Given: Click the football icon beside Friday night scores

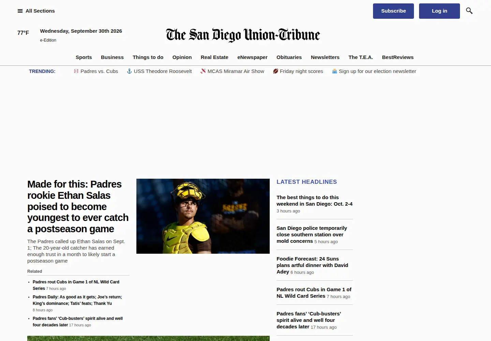Looking at the screenshot, I should click(276, 71).
